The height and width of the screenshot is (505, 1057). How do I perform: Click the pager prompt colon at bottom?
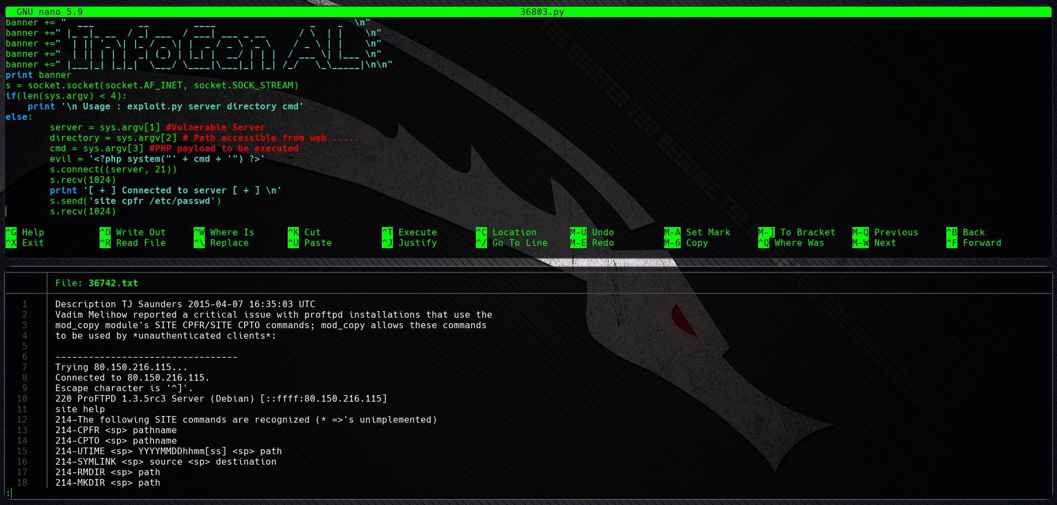(x=8, y=493)
